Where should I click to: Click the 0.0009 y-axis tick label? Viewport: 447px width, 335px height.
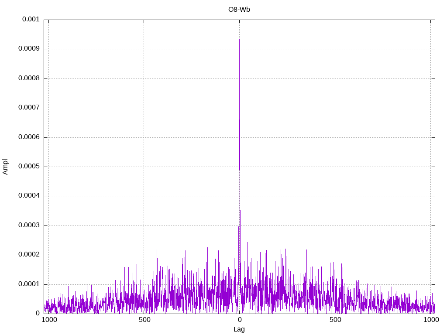pos(29,49)
